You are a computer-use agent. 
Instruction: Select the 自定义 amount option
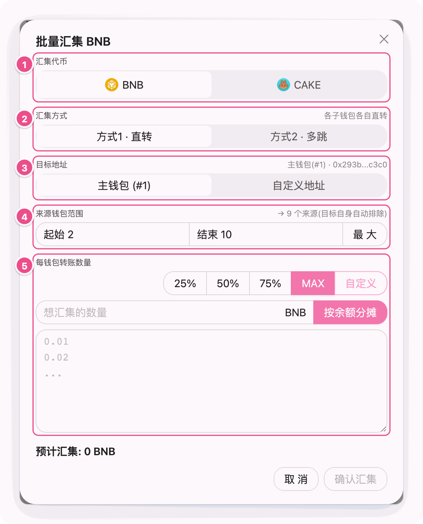(x=361, y=283)
